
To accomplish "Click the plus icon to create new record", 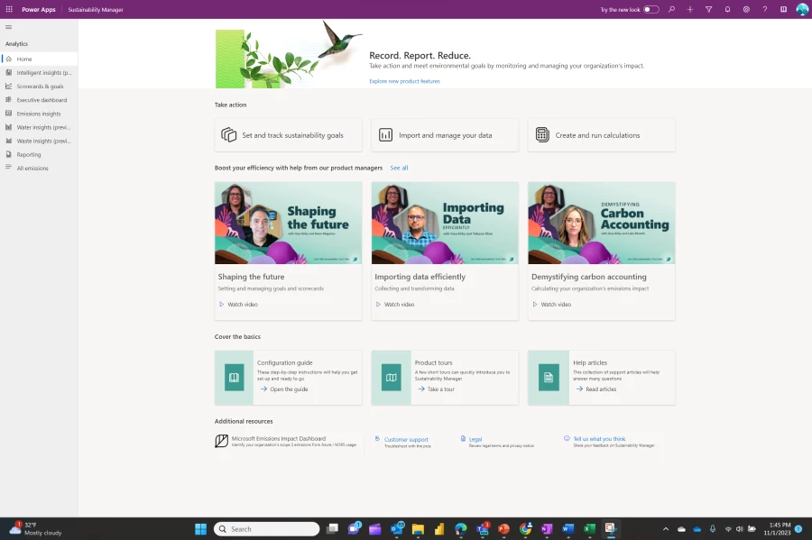I will (x=690, y=9).
